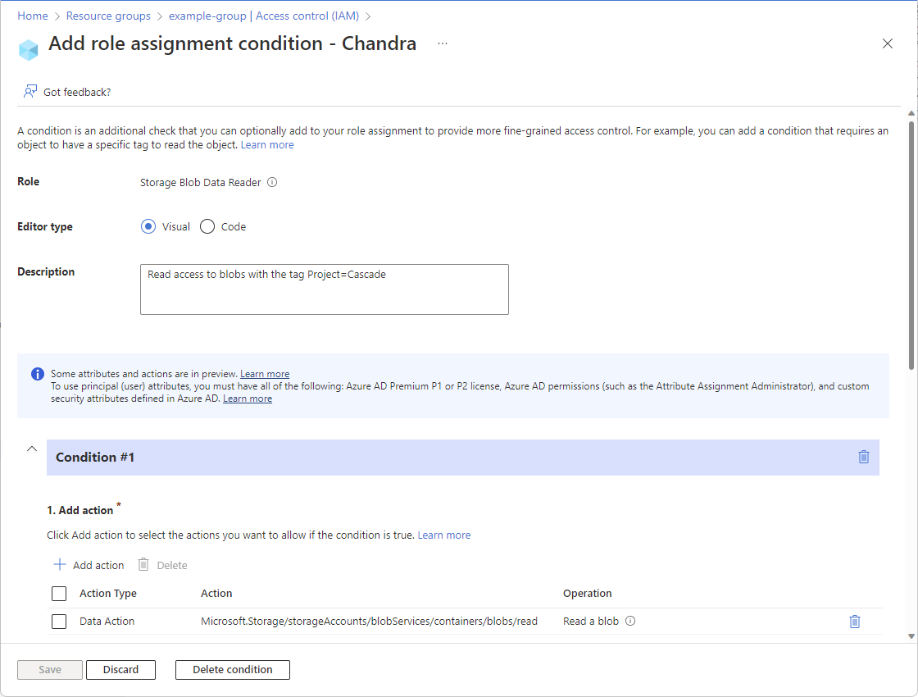Click the plus icon for Add action
The image size is (918, 697).
[x=60, y=565]
